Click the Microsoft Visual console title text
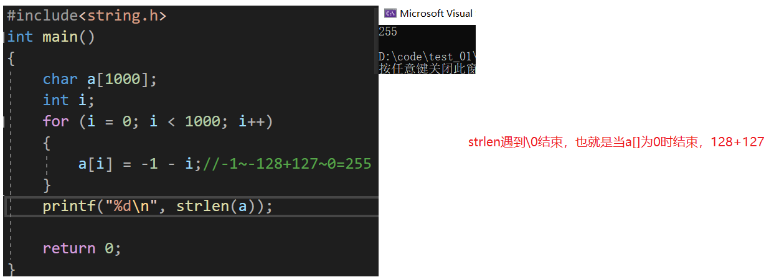 (436, 13)
